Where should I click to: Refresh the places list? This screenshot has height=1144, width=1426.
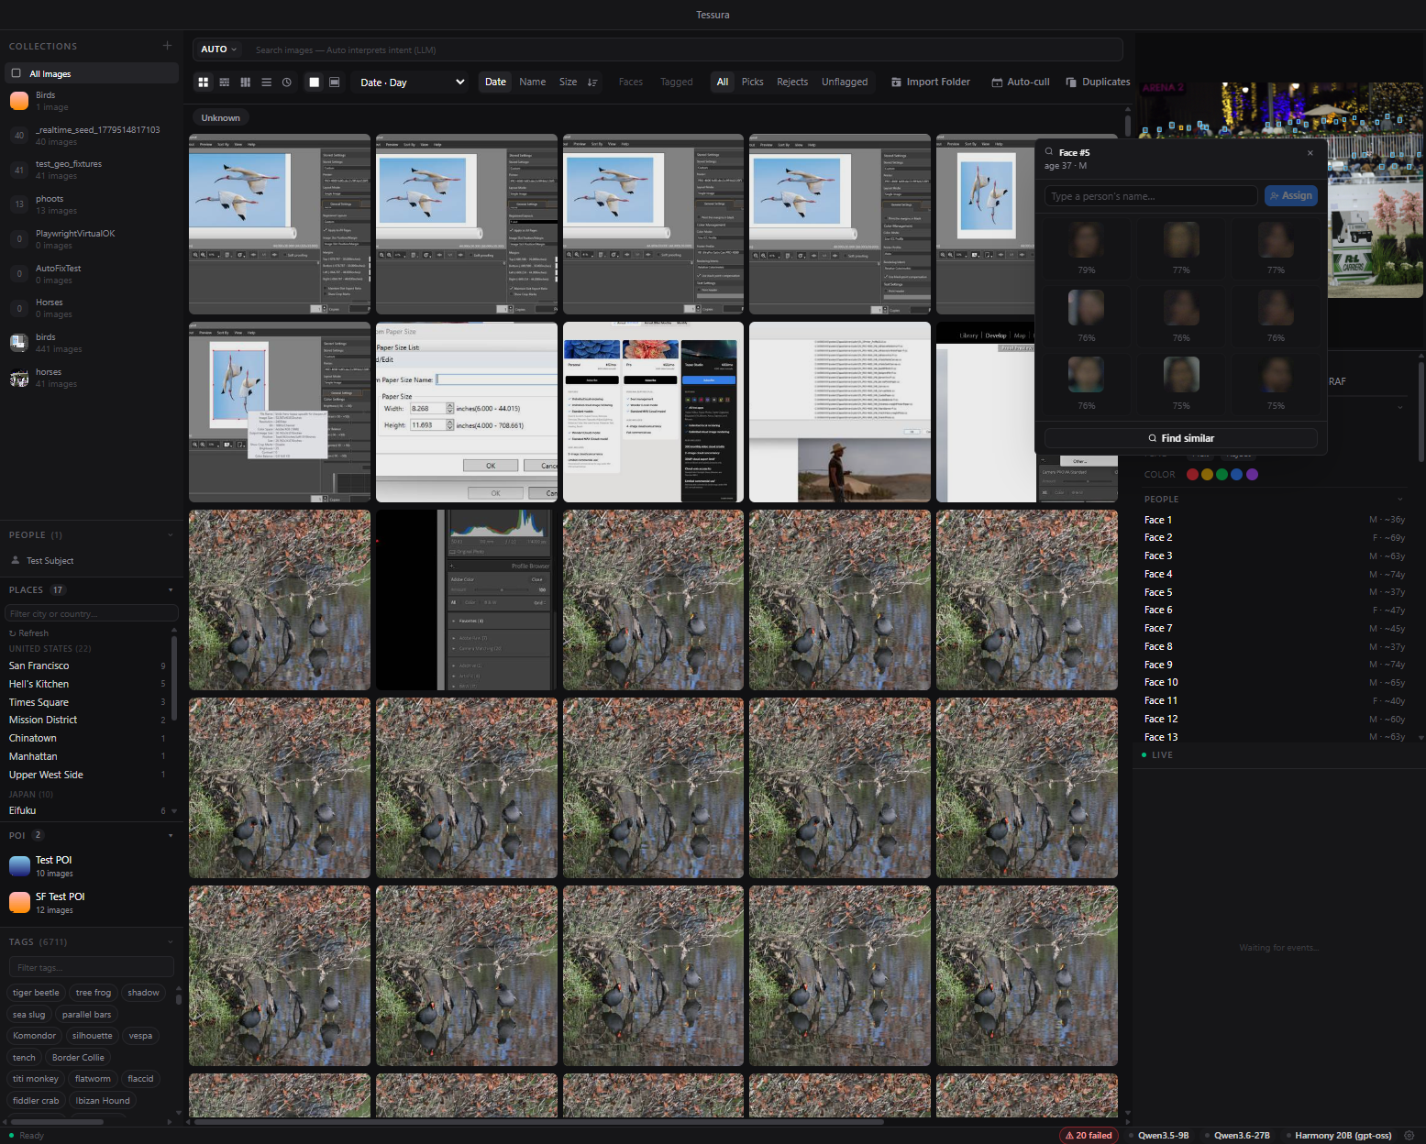28,633
